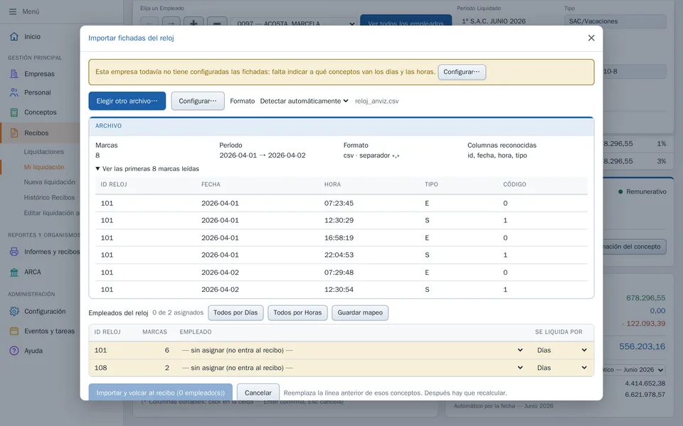
Task: Go to Liquidaciones in the sidebar
Action: click(x=43, y=152)
